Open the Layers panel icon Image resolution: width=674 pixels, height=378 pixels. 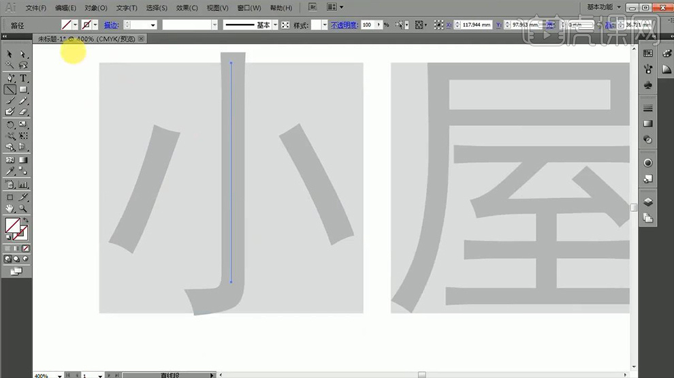coord(648,202)
